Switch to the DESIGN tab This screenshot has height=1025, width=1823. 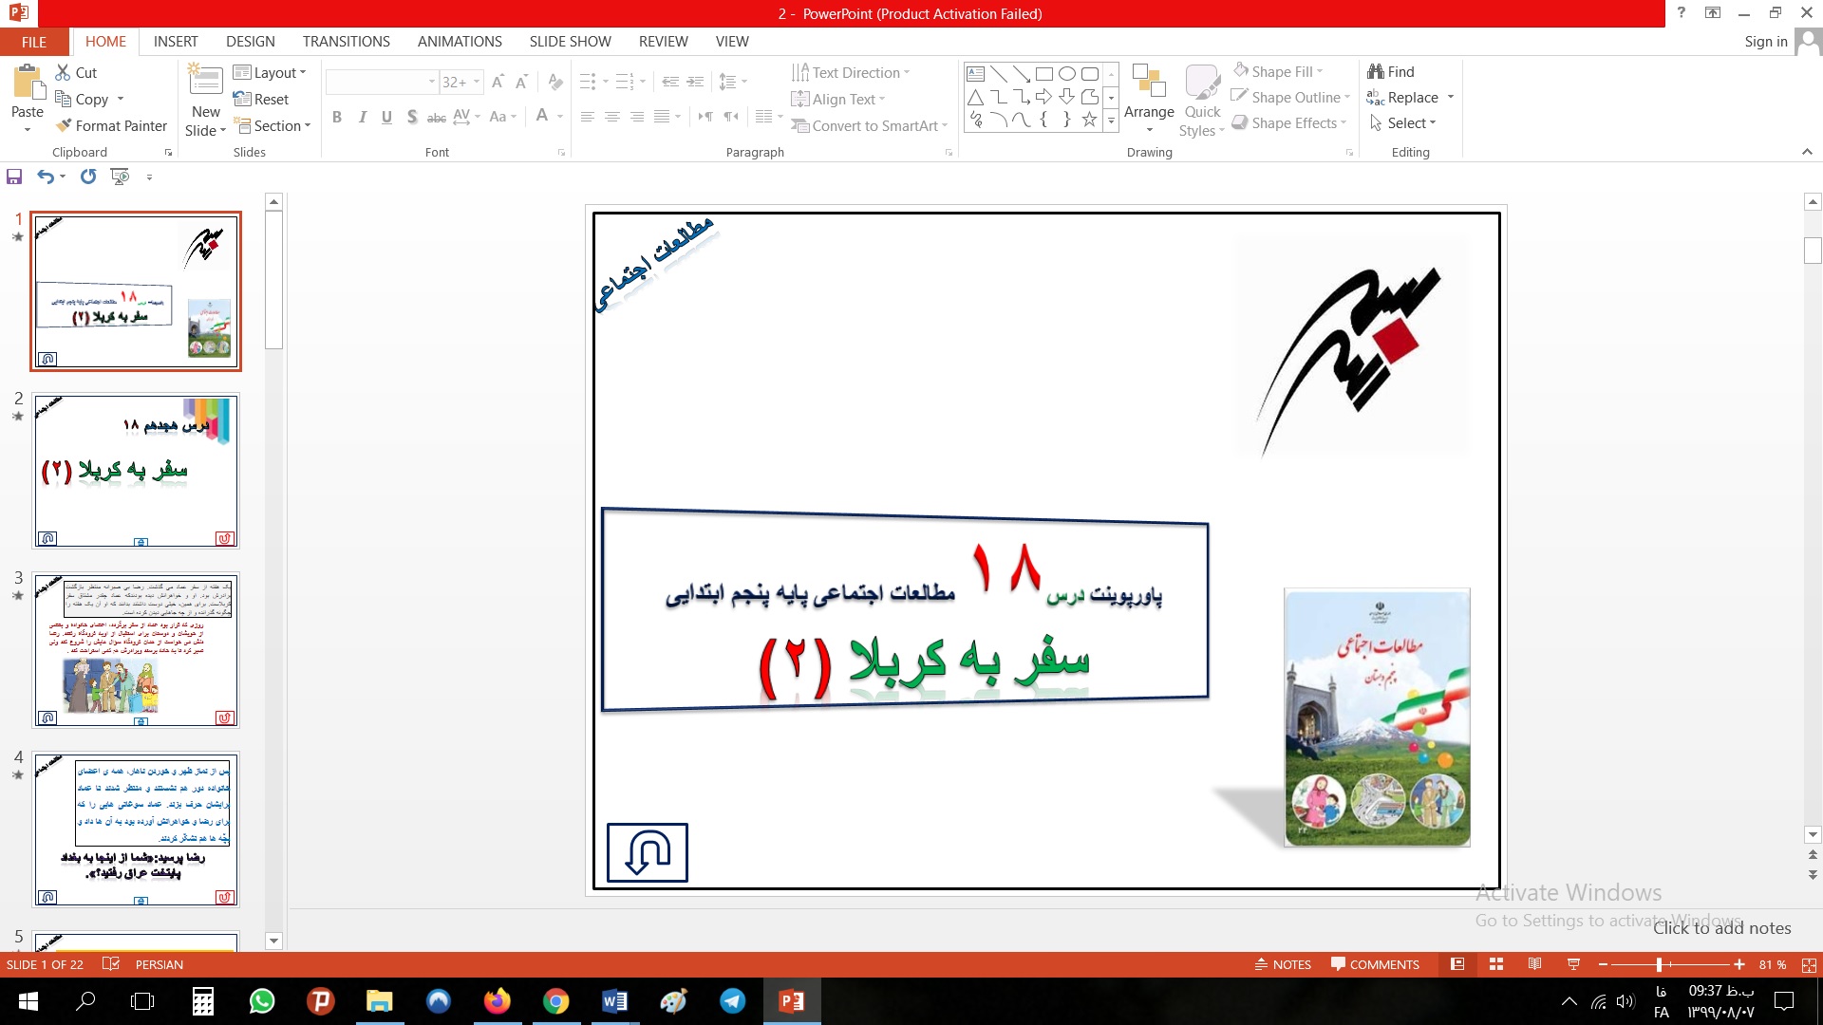[x=250, y=42]
